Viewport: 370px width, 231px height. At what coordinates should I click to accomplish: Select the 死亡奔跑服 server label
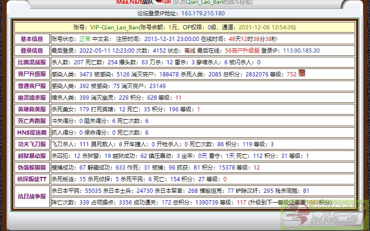coord(32,121)
